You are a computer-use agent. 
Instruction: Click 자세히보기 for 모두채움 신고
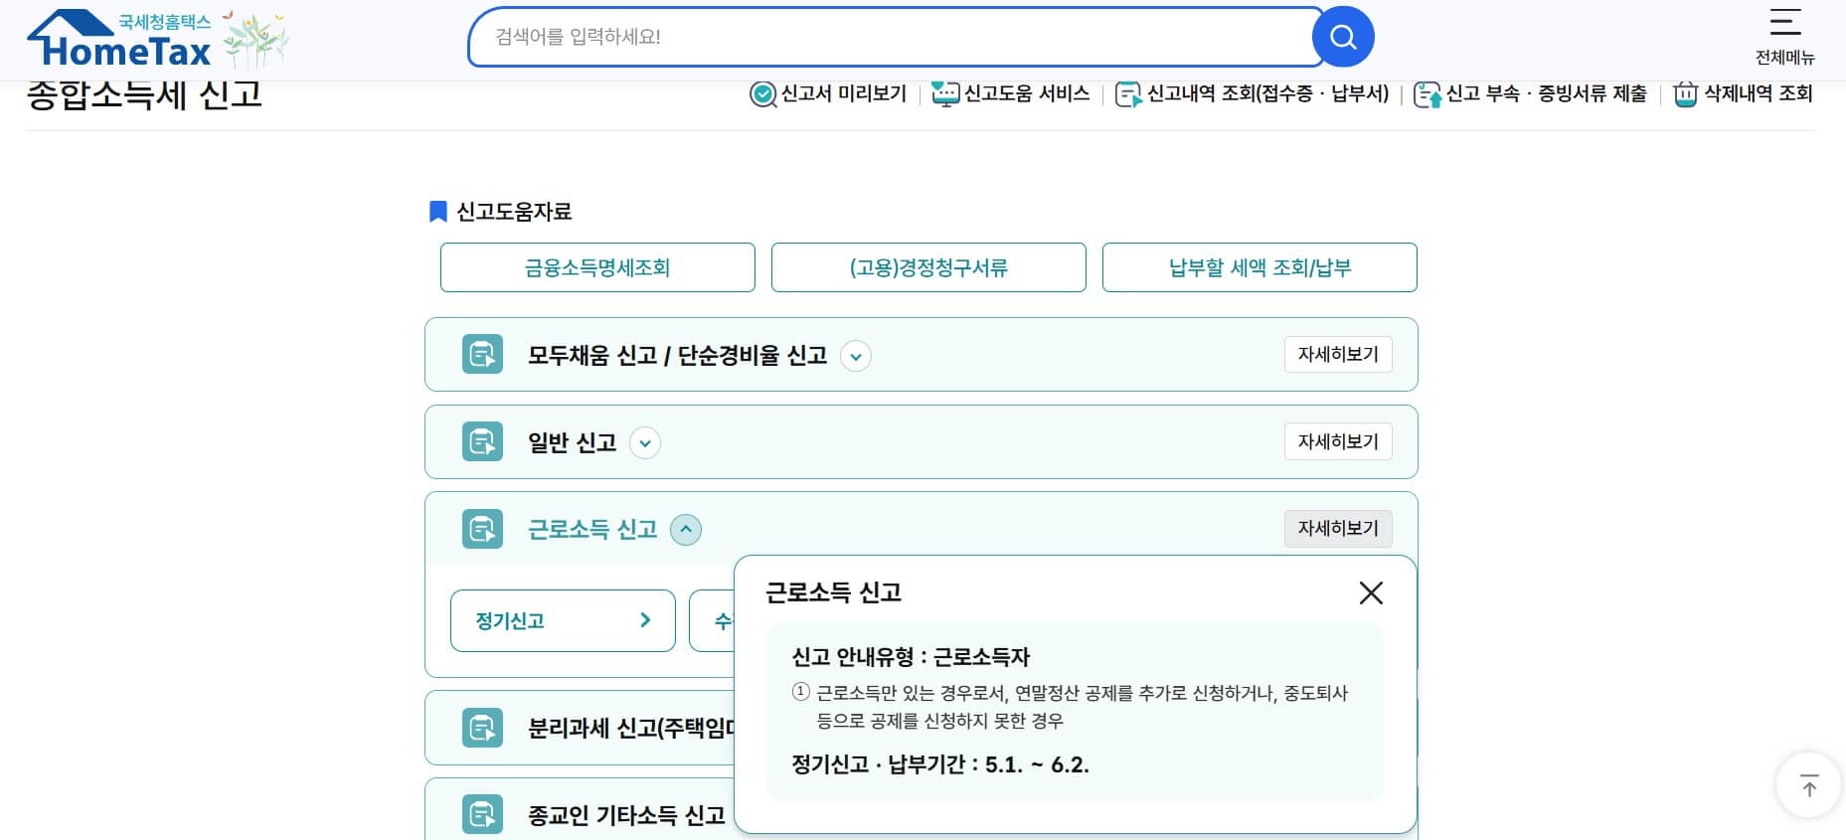pos(1338,354)
